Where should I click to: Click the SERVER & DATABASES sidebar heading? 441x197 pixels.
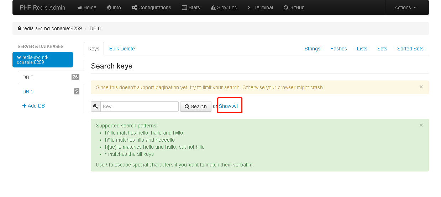[41, 46]
